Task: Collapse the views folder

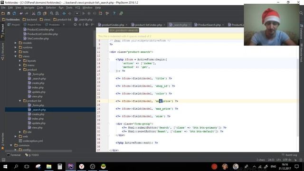Action: 16,56
